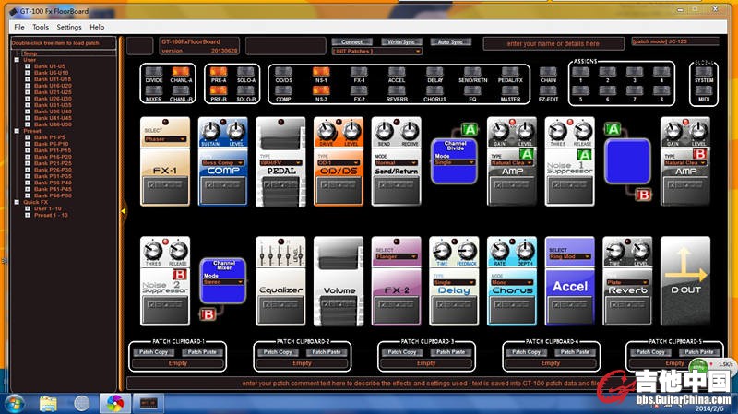Toggle the REVERB panel button
This screenshot has width=738, height=414.
[397, 90]
